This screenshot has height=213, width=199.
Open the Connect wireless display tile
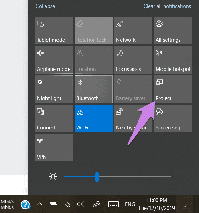pos(54,118)
